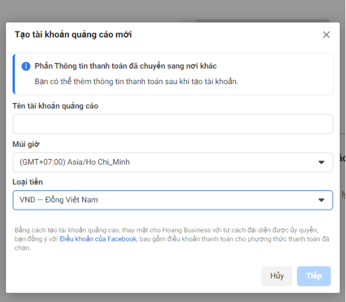Close the new ad account dialog
This screenshot has height=302, width=346.
326,34
